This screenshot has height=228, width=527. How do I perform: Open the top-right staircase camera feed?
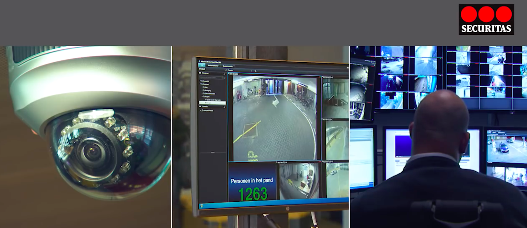point(336,97)
